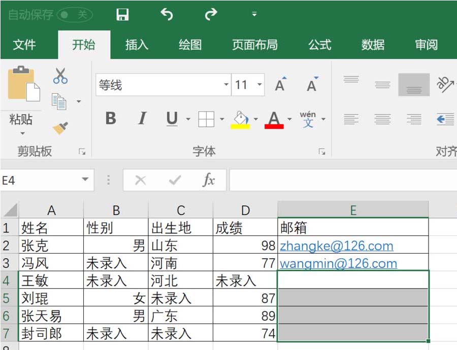Expand the 粘贴 paste options arrow
457x350 pixels.
pyautogui.click(x=22, y=133)
